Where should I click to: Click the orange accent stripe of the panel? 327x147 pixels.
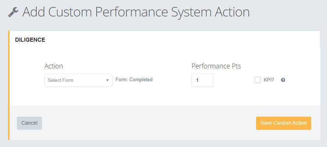point(9,85)
